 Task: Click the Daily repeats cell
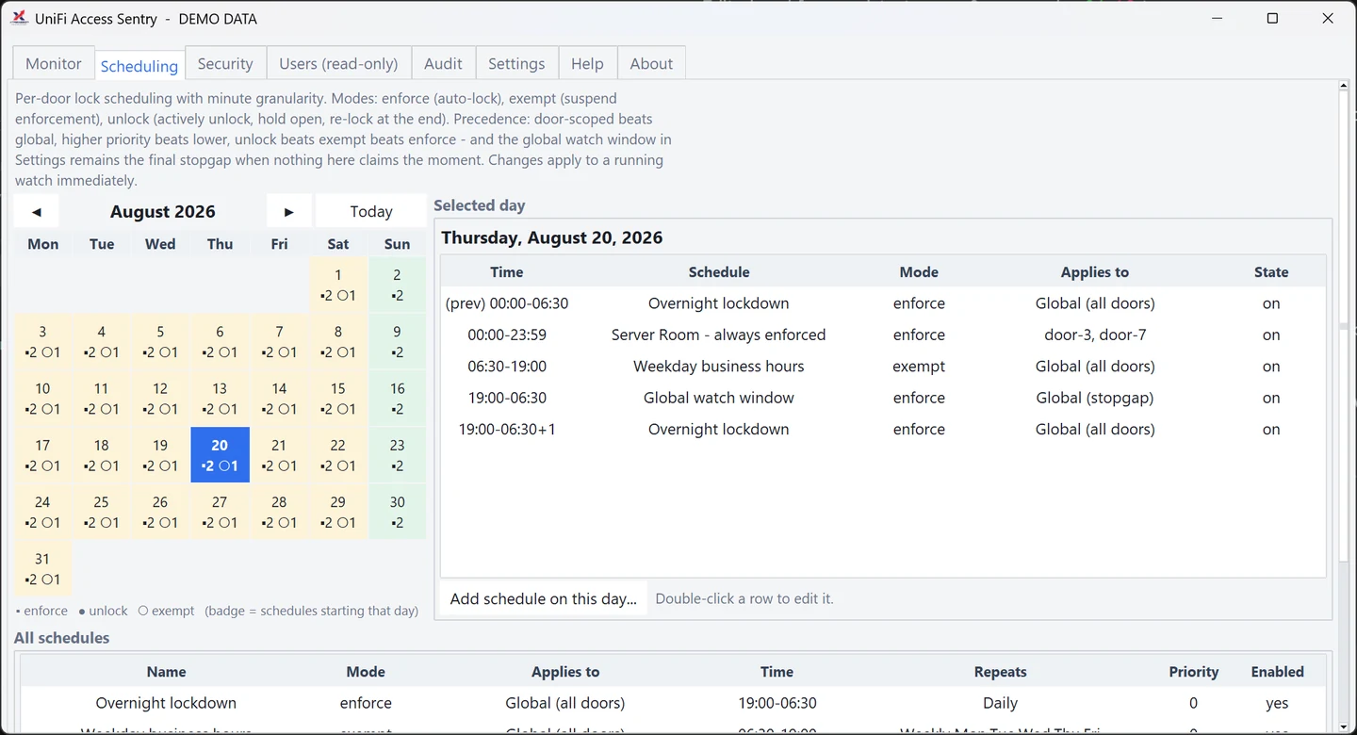[1000, 703]
